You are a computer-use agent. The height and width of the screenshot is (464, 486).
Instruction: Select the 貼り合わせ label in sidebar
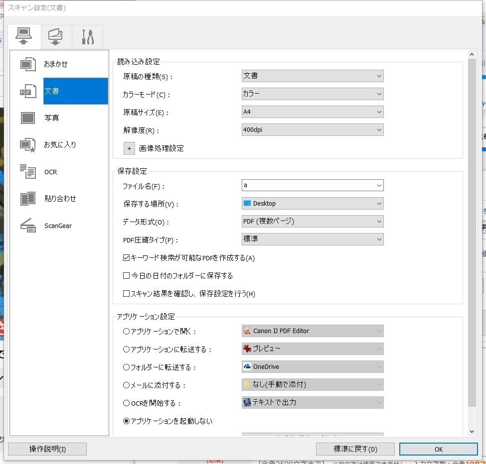coord(60,199)
